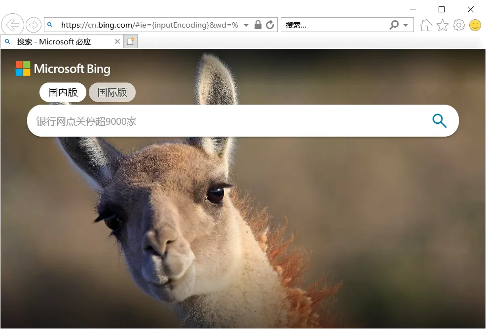
Task: Go forward with the forward arrow button
Action: 34,25
